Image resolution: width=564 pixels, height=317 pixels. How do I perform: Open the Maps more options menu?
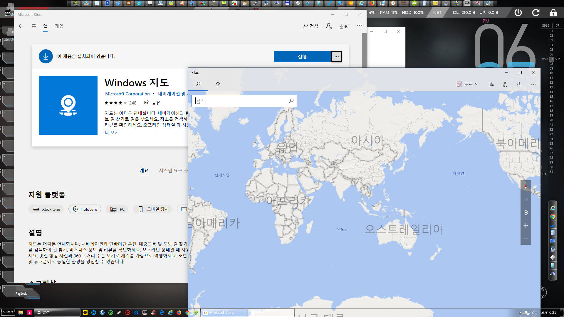[533, 84]
